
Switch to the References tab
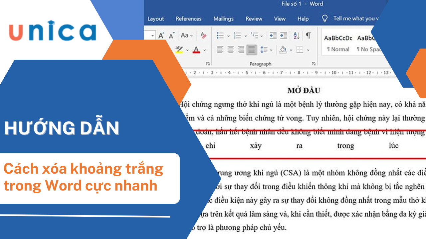pos(188,19)
